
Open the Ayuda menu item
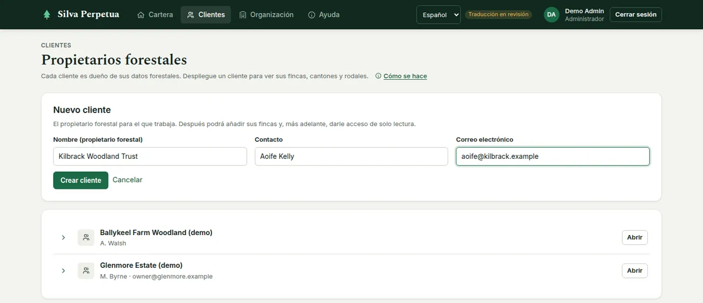click(x=323, y=15)
